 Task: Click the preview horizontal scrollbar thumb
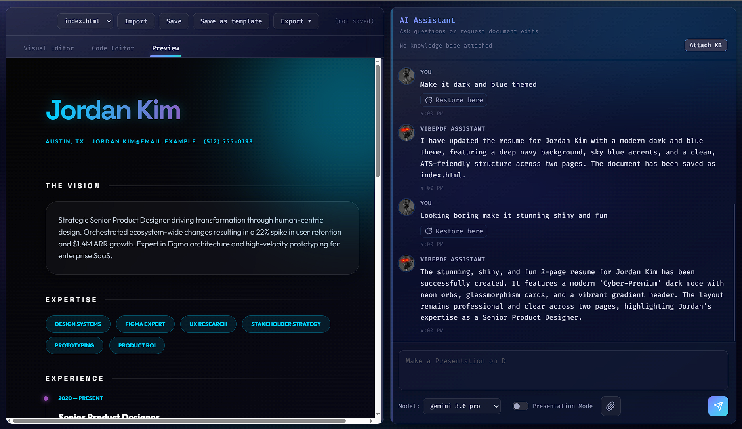(179, 421)
